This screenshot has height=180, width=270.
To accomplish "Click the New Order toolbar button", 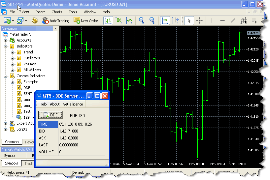I will [x=86, y=21].
